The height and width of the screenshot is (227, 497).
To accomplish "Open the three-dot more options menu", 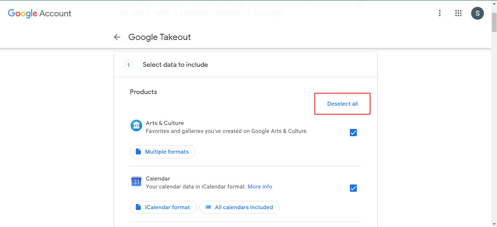I will pos(440,13).
